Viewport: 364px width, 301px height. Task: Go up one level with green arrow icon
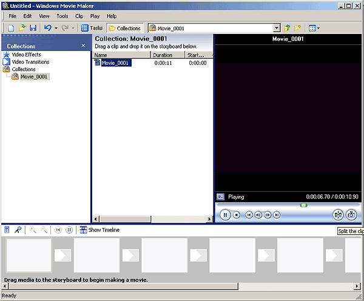[x=287, y=28]
